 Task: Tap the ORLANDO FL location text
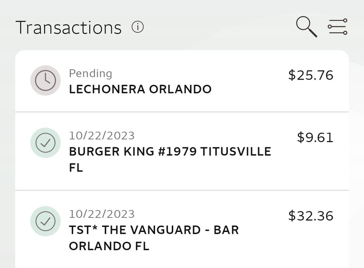click(x=109, y=246)
